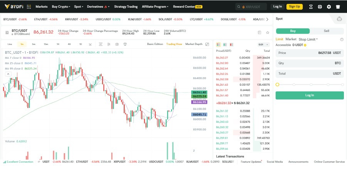The image size is (347, 192).
Task: Open more chart intervals dropdown
Action: (x=90, y=44)
